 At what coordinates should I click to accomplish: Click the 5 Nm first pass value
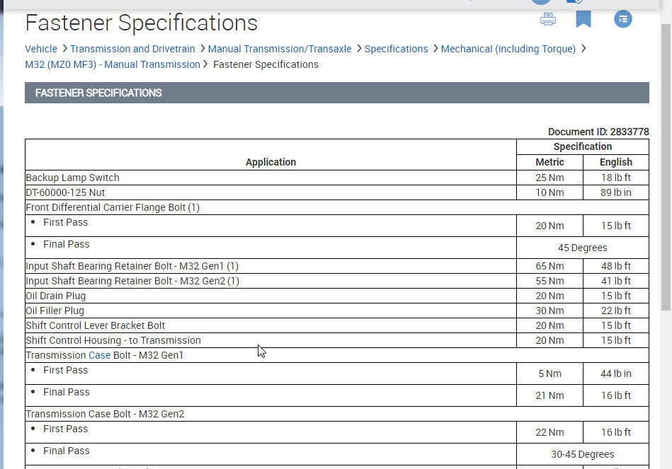click(549, 374)
